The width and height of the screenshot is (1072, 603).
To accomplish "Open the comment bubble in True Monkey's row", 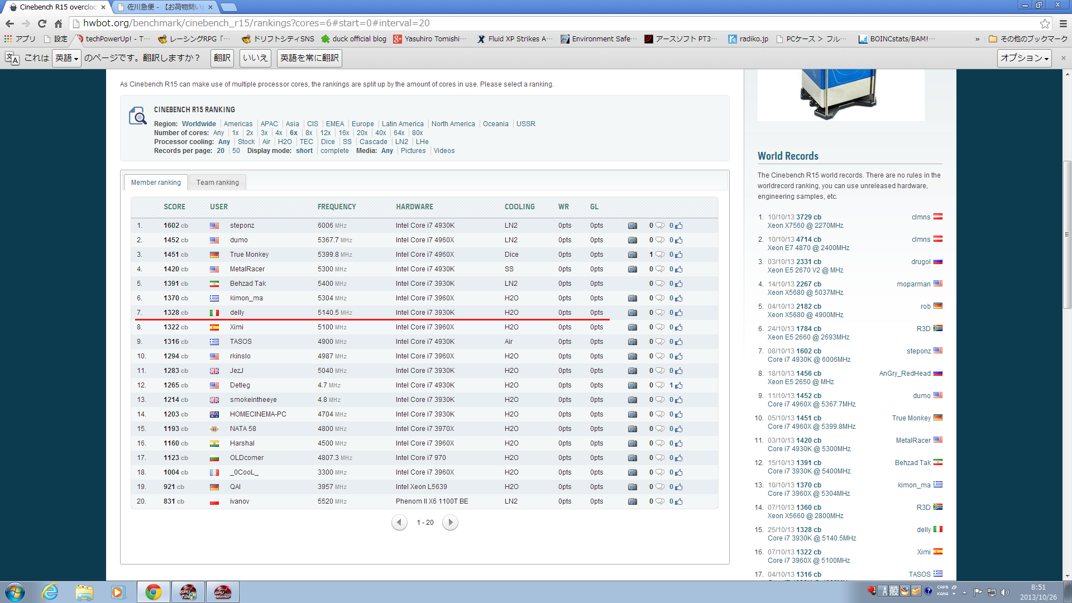I will tap(659, 255).
